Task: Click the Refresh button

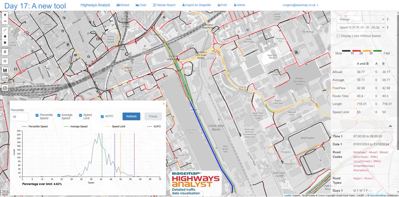Action: [131, 116]
